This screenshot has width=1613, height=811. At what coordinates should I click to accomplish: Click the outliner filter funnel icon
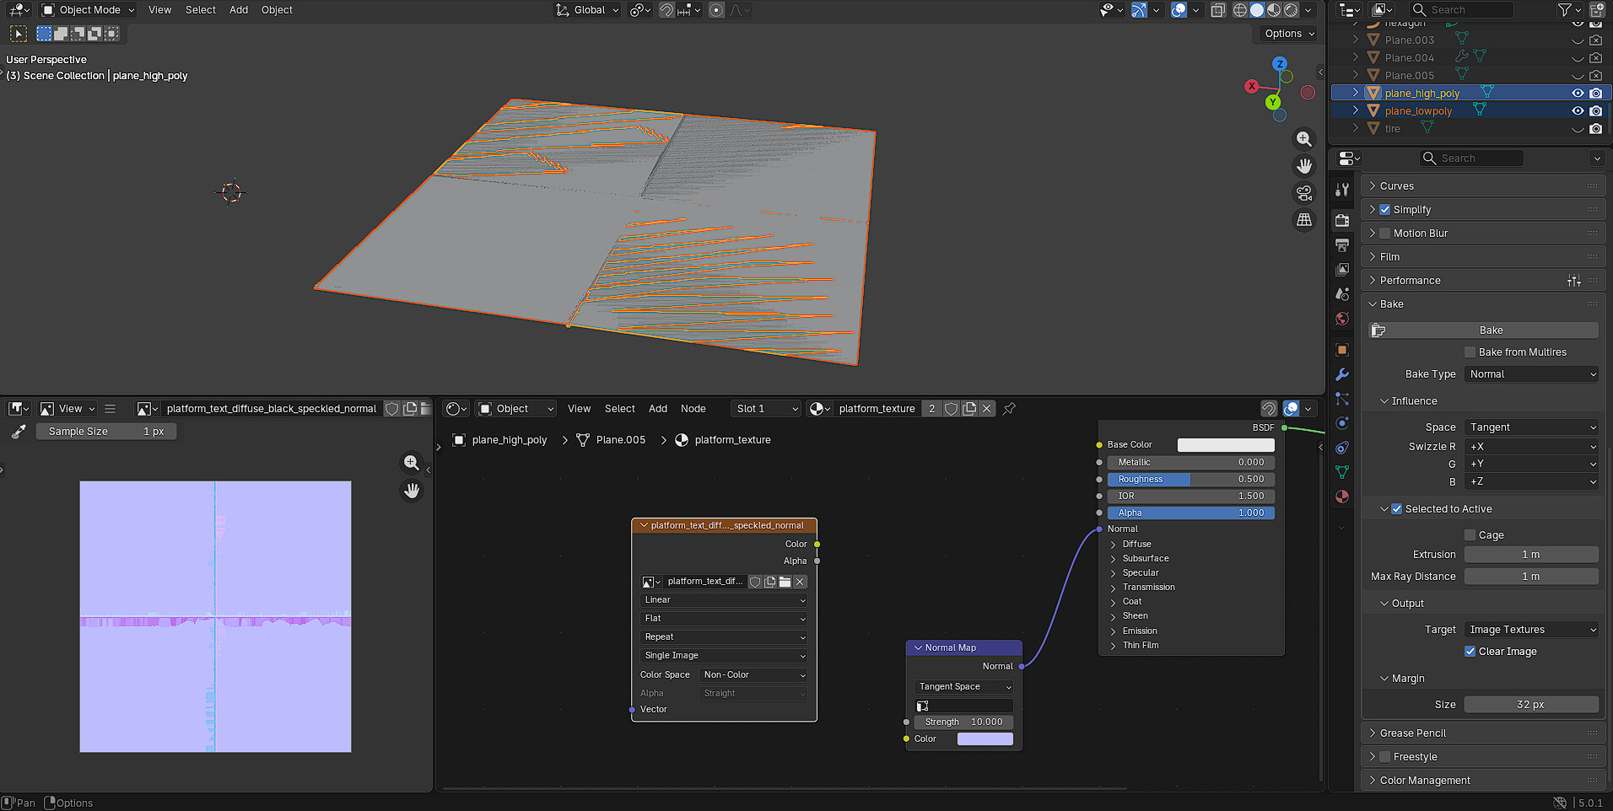1565,10
